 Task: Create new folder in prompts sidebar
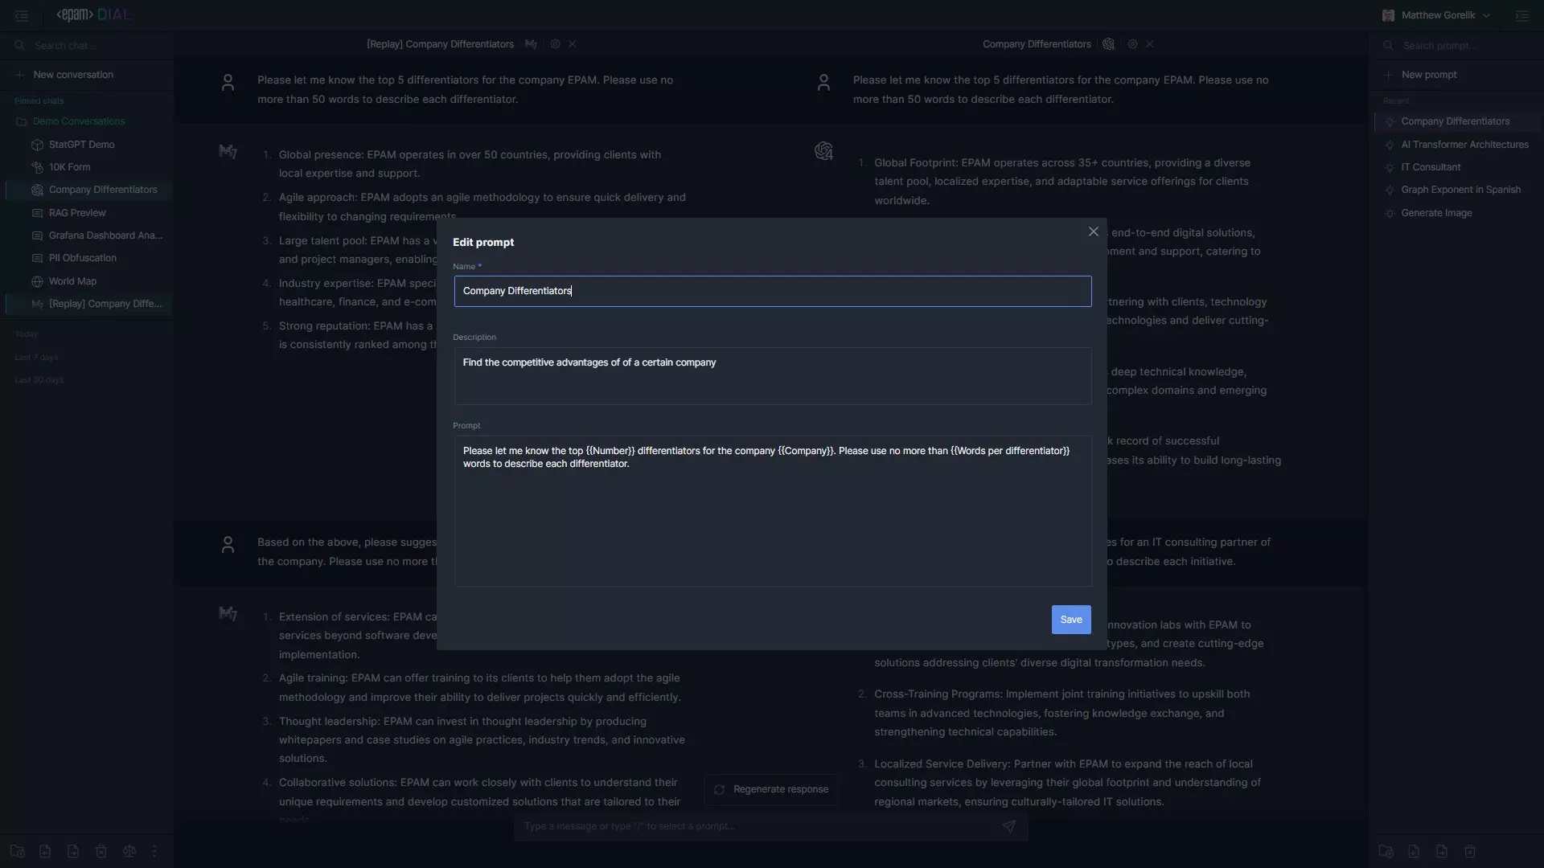(x=1386, y=851)
